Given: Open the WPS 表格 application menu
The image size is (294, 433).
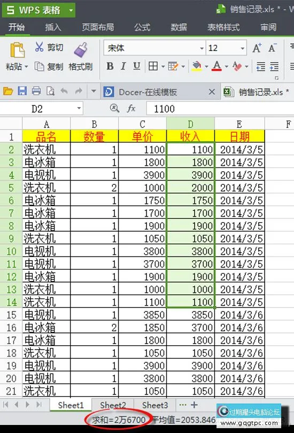Looking at the screenshot, I should (x=38, y=10).
